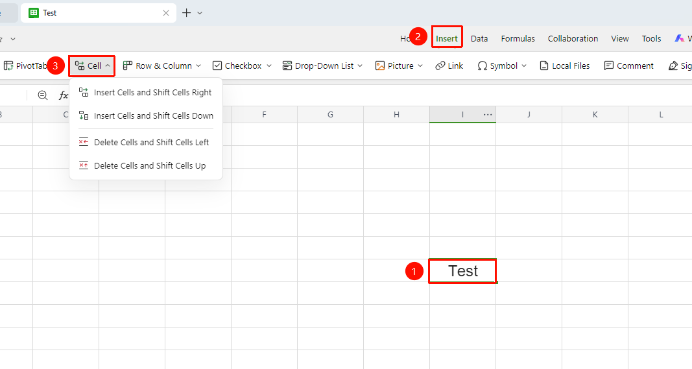
Task: Click the Row & Column grid icon
Action: point(128,65)
